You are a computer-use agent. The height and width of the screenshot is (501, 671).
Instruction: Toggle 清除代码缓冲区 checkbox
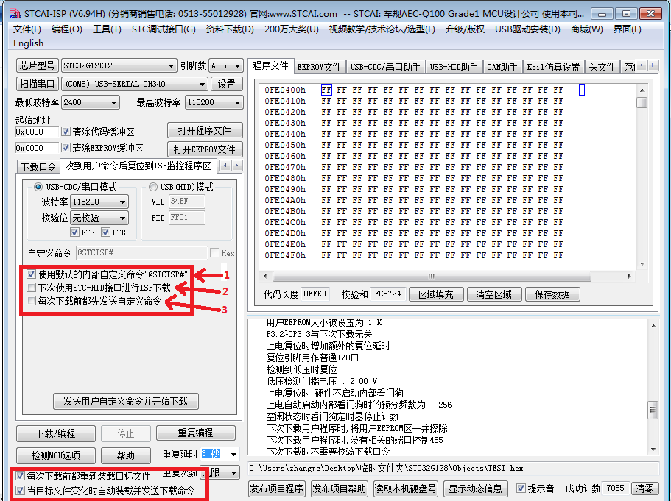point(66,131)
